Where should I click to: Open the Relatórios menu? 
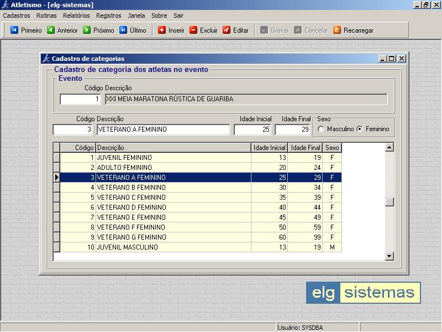click(x=76, y=15)
